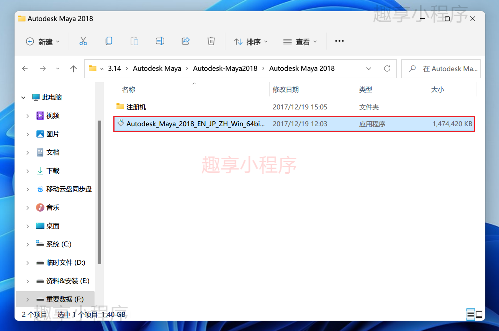
Task: Click Autodesk Maya breadcrumb segment
Action: [x=157, y=68]
